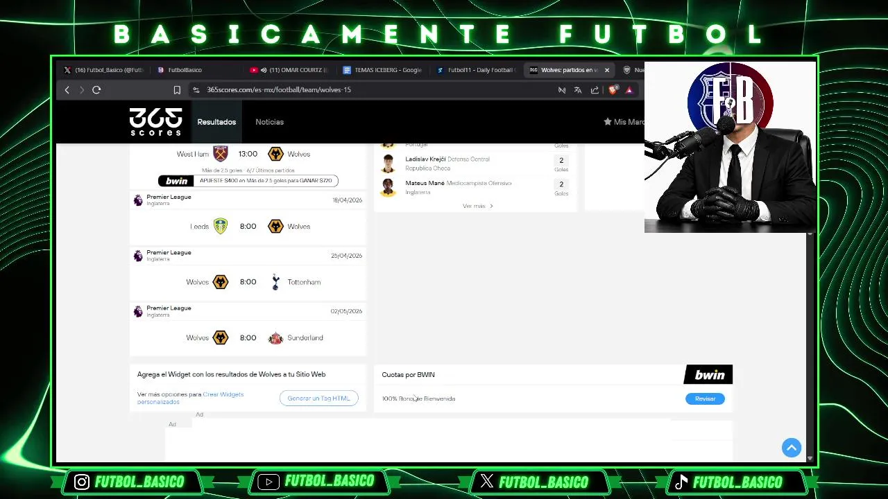Switch to Futbol11 Daily Football tab
Screen dimensions: 888x499
476,70
